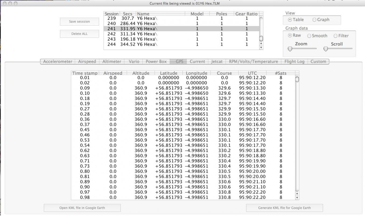Go to the Flight Log tab
This screenshot has height=216, width=365.
(294, 62)
